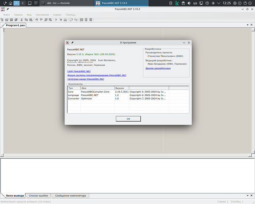This screenshot has height=204, width=255.
Task: Click the Имя column header
Action: pyautogui.click(x=98, y=88)
